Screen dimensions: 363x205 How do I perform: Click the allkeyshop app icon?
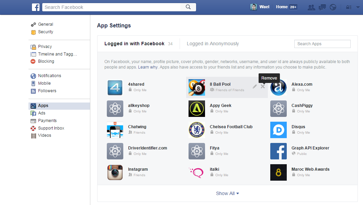click(x=115, y=109)
